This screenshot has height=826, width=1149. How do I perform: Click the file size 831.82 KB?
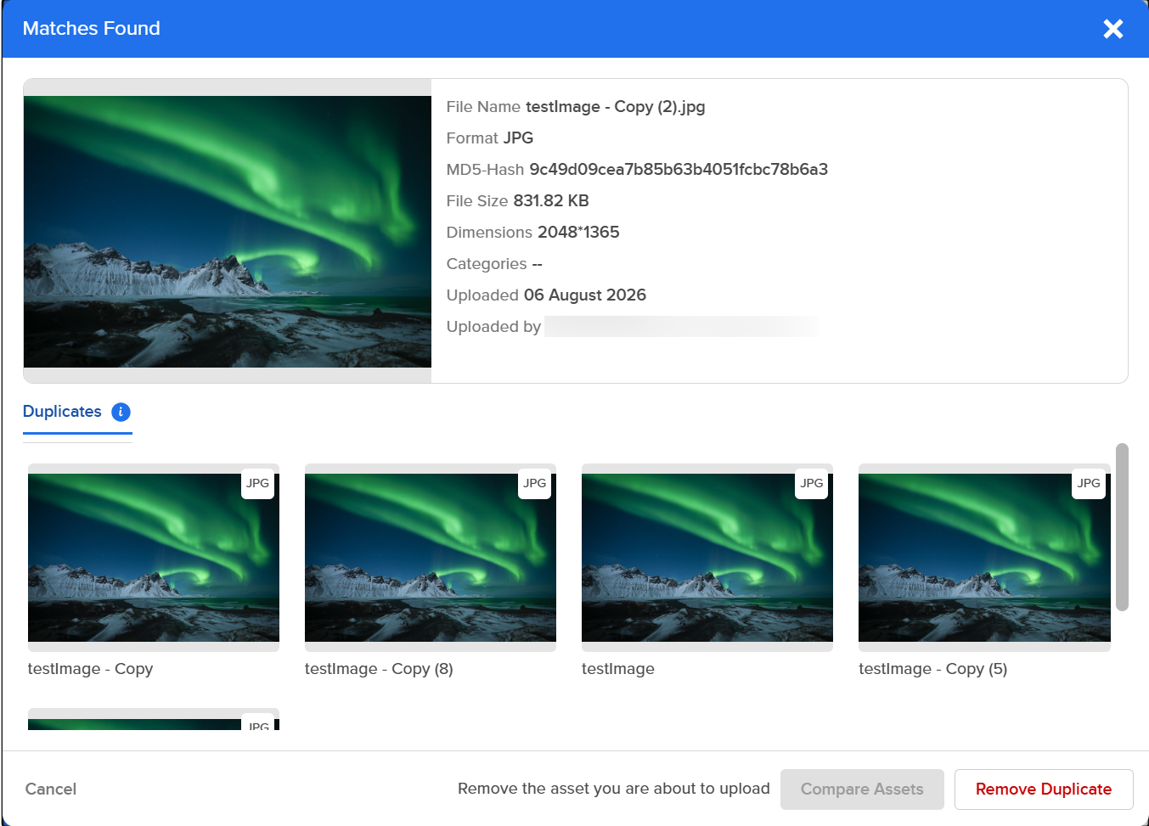pyautogui.click(x=551, y=201)
